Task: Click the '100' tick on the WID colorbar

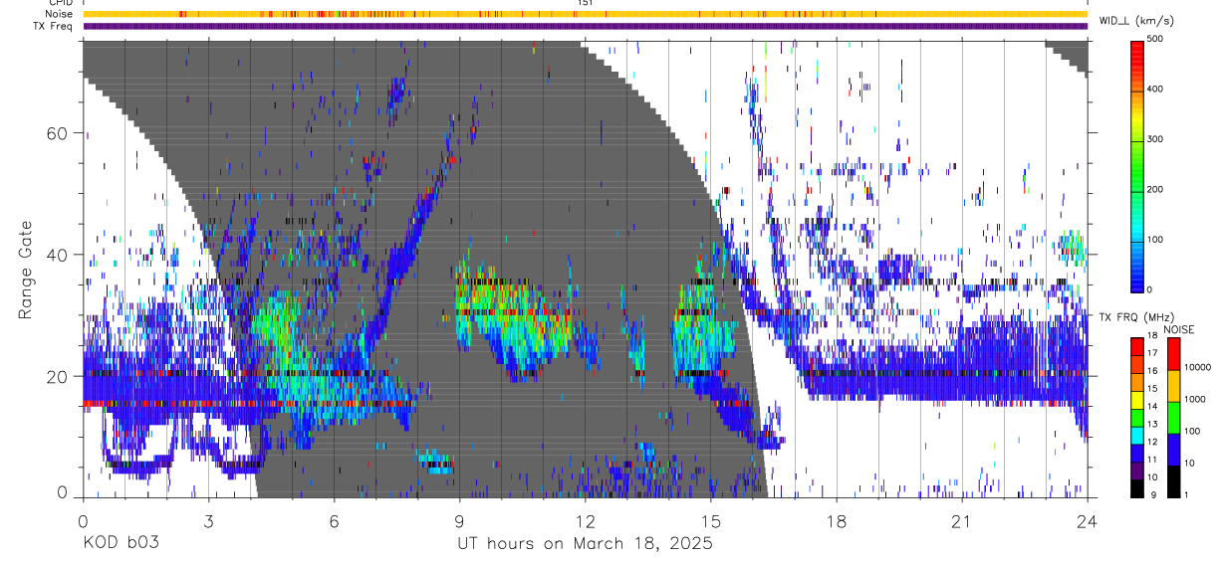Action: 1155,239
